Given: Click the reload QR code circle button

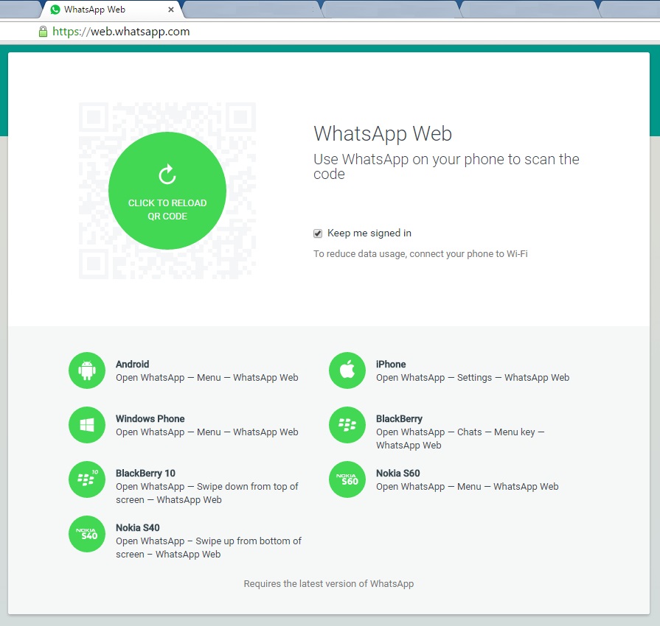Looking at the screenshot, I should 167,191.
